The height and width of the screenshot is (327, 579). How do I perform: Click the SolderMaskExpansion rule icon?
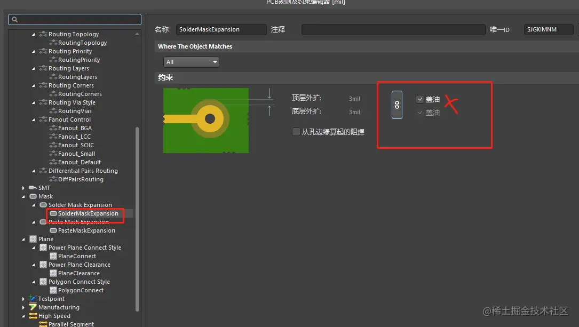pyautogui.click(x=53, y=213)
